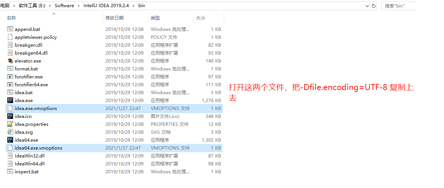Select the inspect.bat file icon

tap(10, 171)
